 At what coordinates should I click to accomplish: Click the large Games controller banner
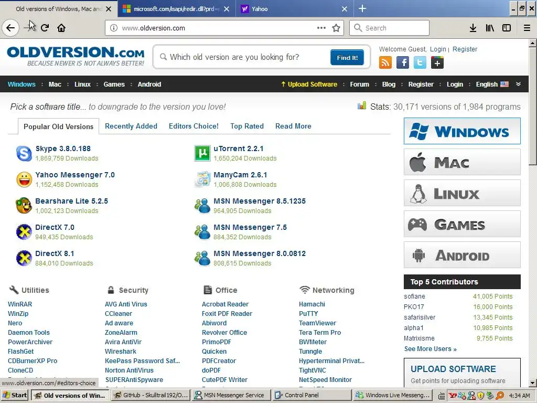tap(462, 224)
